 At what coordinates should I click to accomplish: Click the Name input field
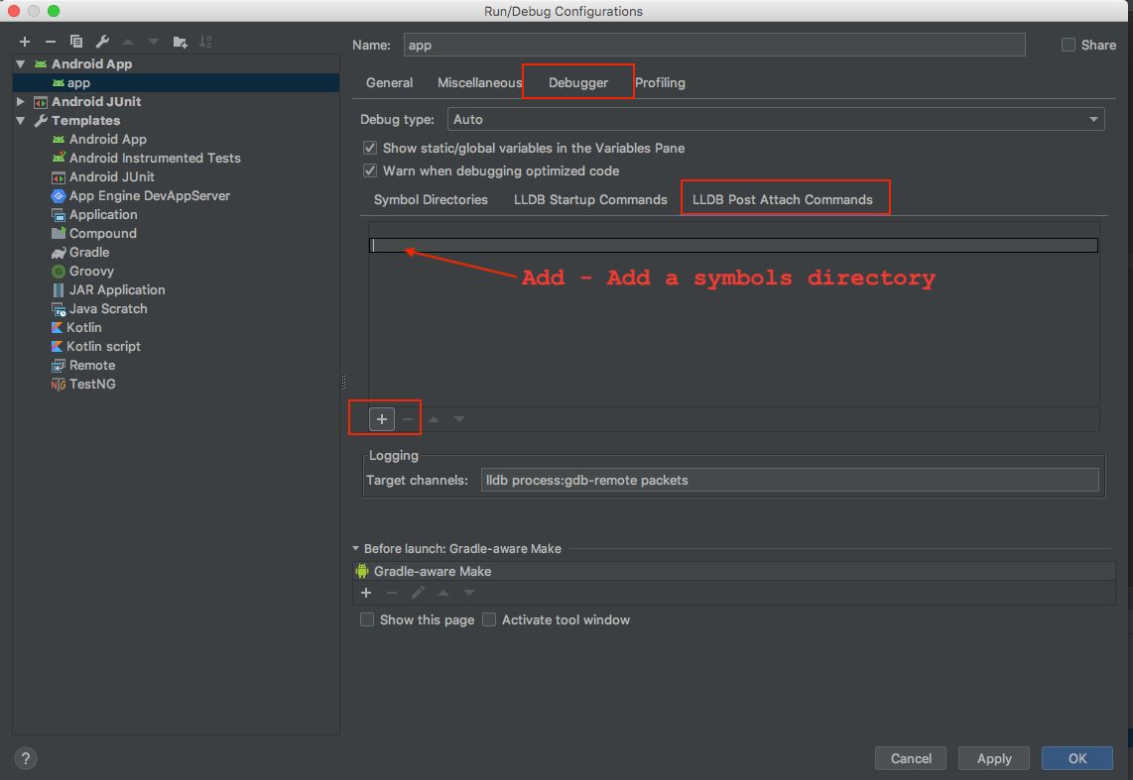pos(714,45)
